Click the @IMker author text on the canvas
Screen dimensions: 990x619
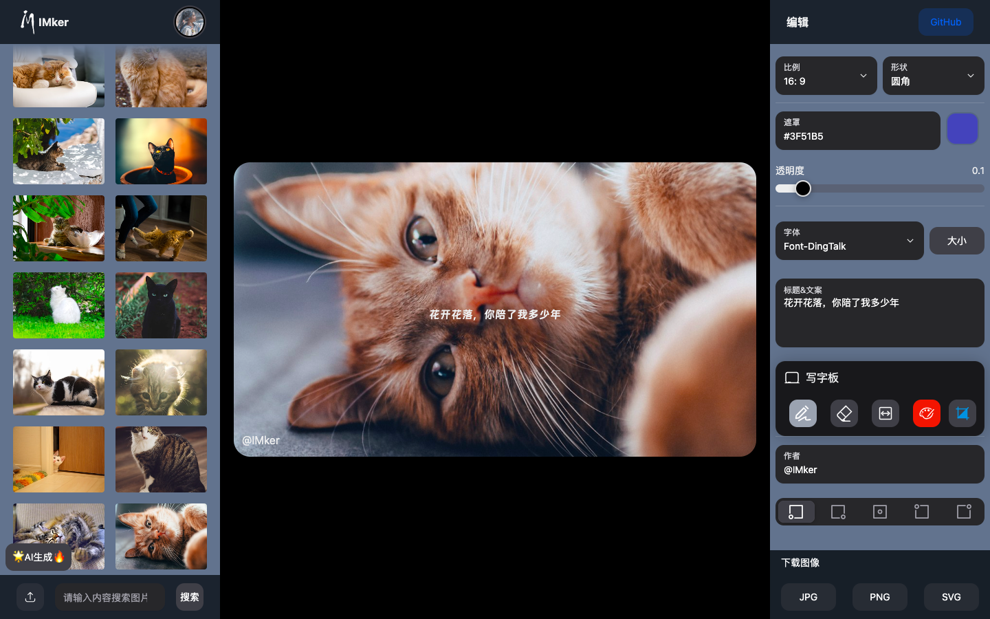261,440
